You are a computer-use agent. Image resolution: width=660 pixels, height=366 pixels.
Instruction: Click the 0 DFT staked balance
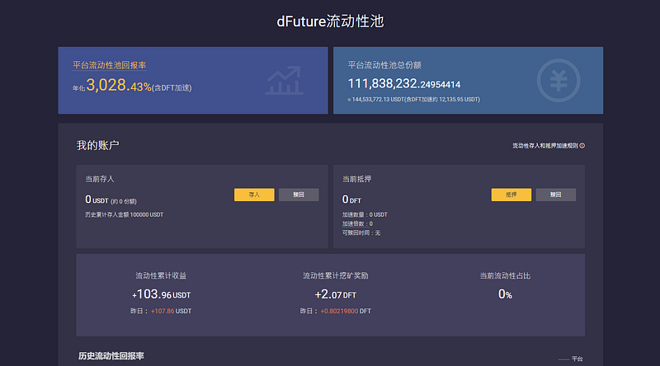(351, 199)
